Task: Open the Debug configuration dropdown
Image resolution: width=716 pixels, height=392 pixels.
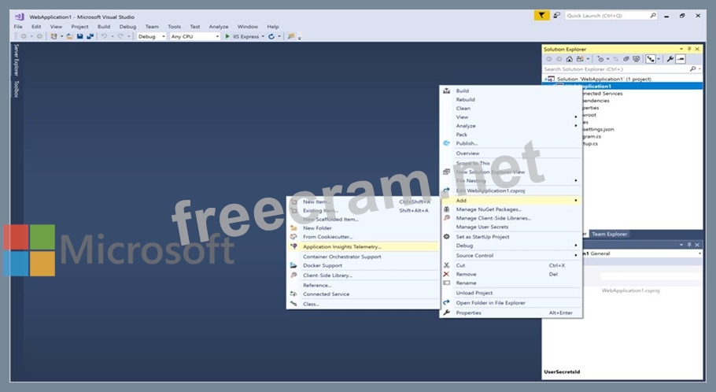Action: pyautogui.click(x=151, y=36)
